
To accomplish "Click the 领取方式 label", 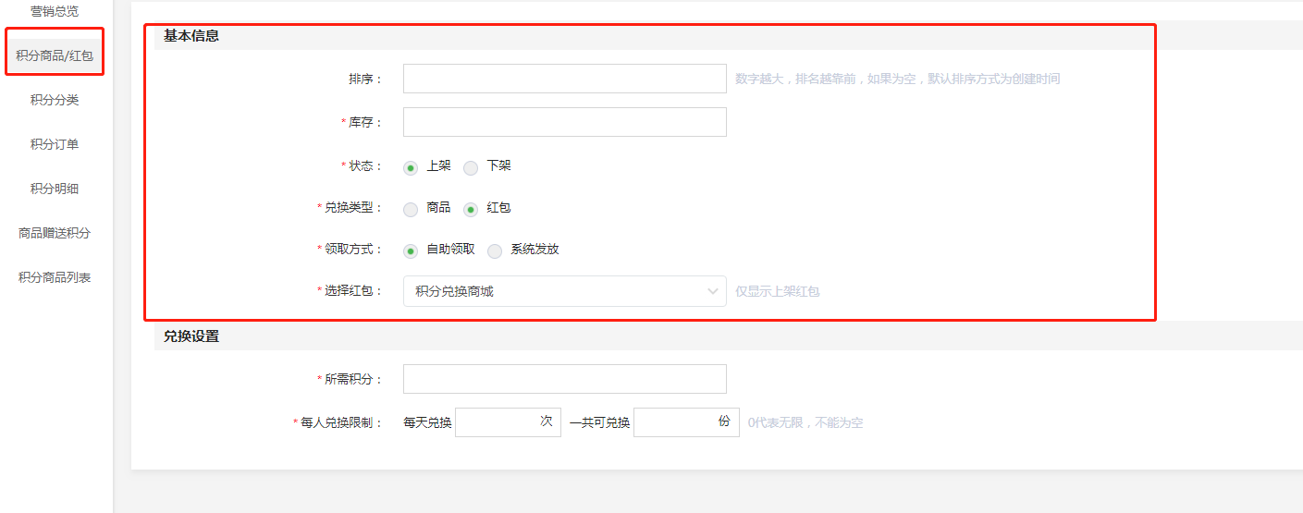I will [x=350, y=250].
